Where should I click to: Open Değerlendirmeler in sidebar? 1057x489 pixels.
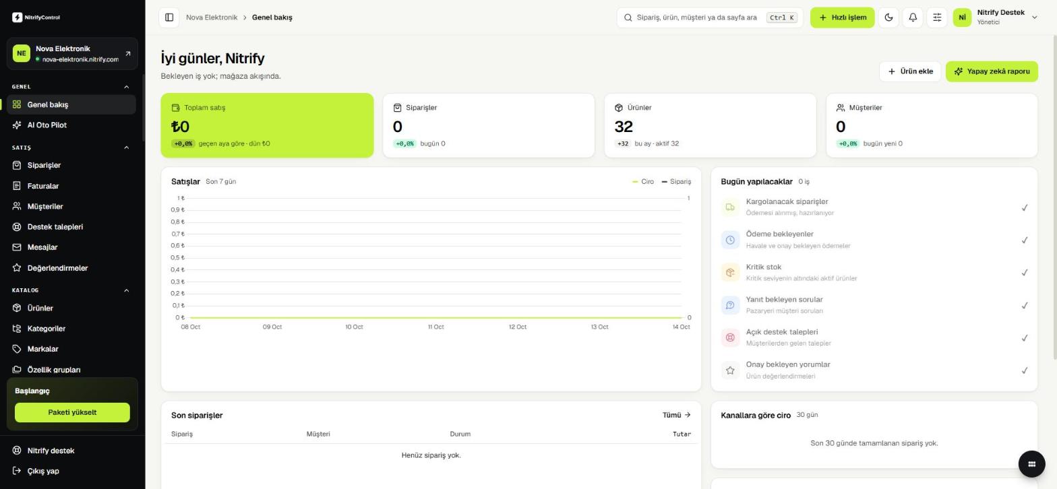pos(71,268)
